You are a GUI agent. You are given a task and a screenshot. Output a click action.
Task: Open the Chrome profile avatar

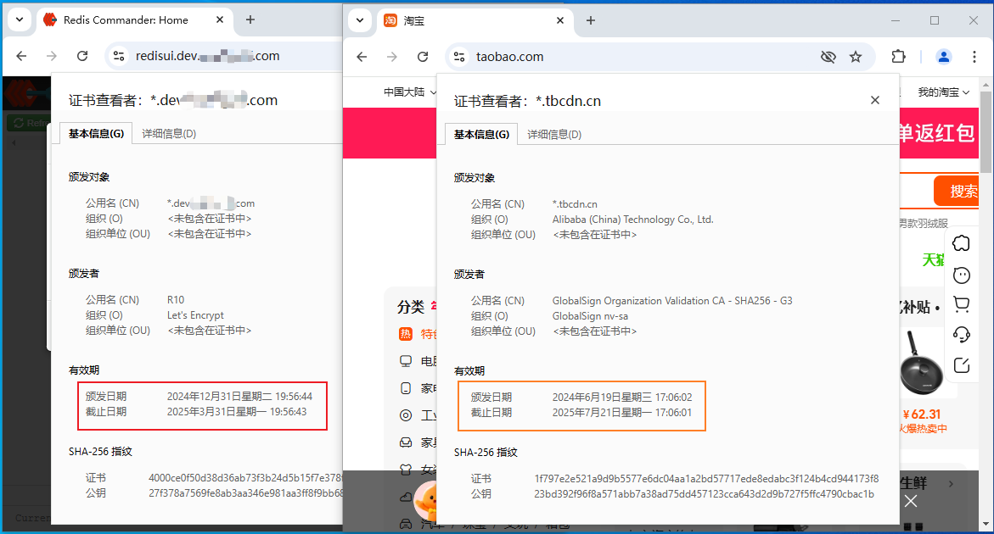pyautogui.click(x=944, y=57)
